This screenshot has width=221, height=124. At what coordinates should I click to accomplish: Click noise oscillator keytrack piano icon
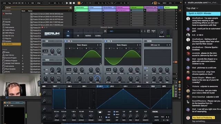coord(47,73)
